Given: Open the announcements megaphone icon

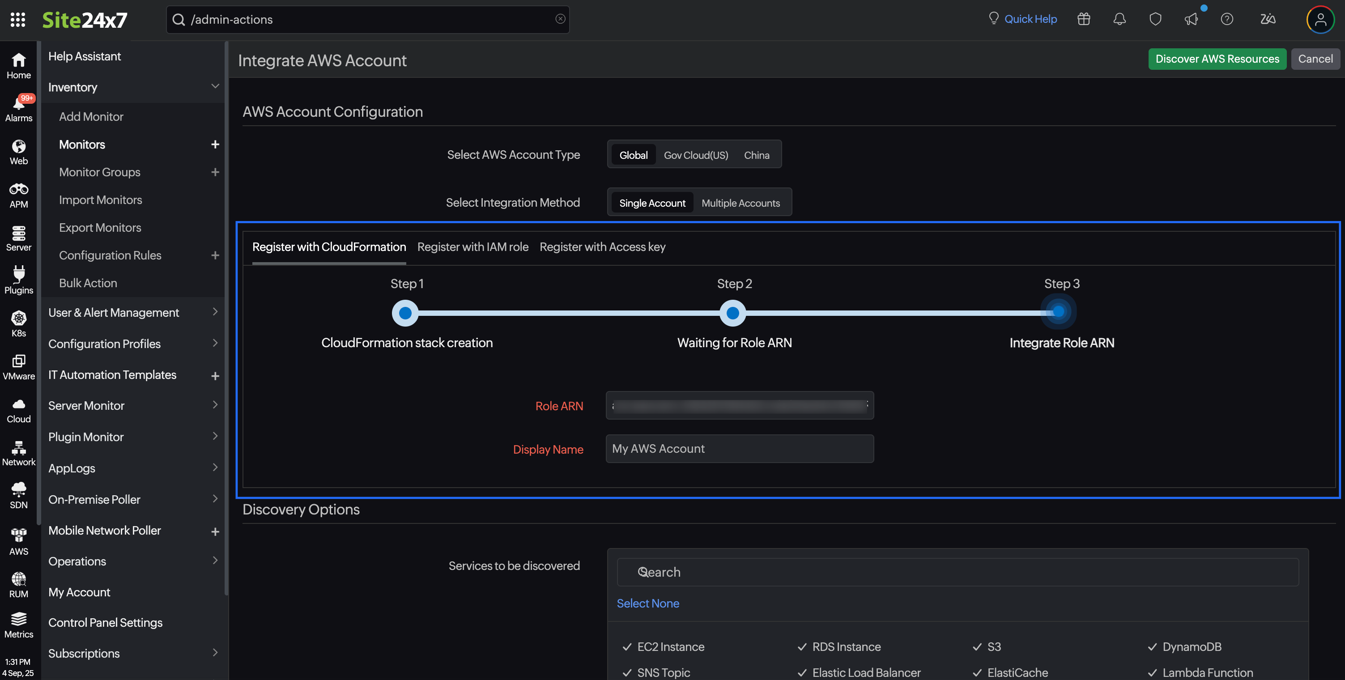Looking at the screenshot, I should pyautogui.click(x=1191, y=19).
